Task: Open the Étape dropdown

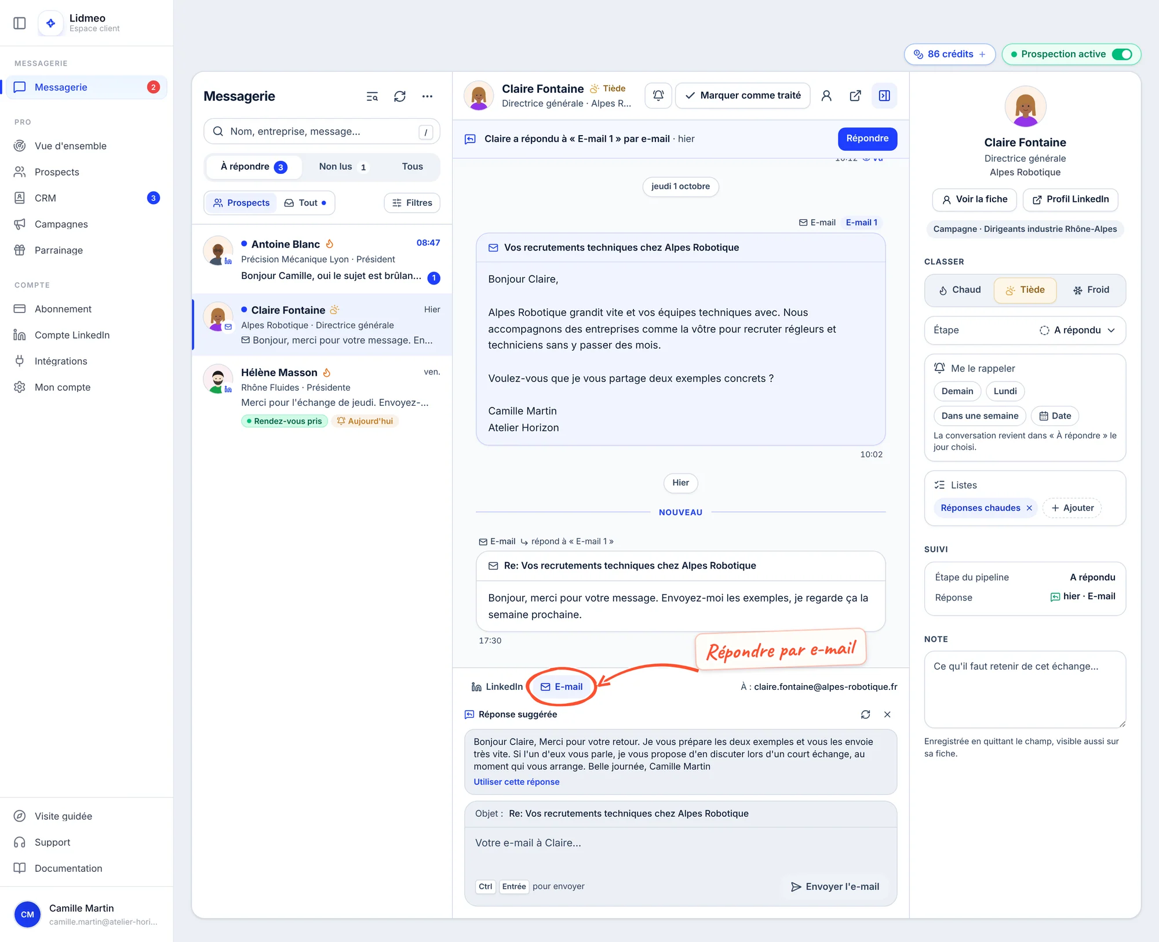Action: [x=1025, y=330]
